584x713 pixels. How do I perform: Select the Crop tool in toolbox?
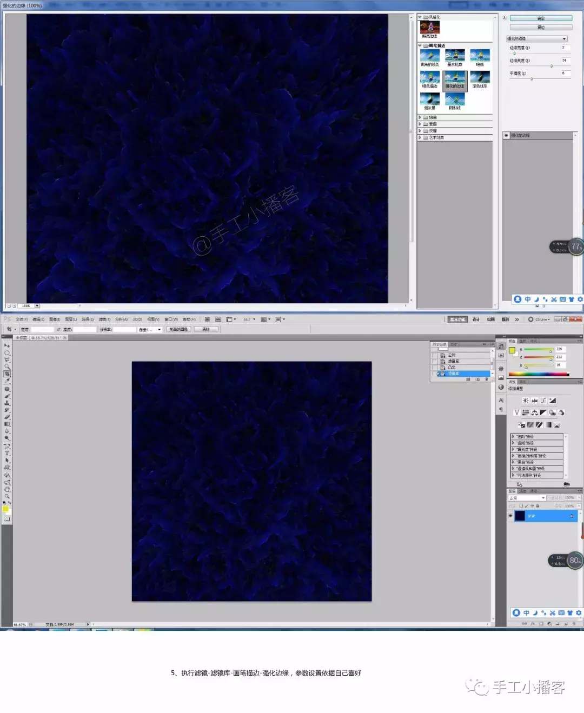pyautogui.click(x=7, y=374)
